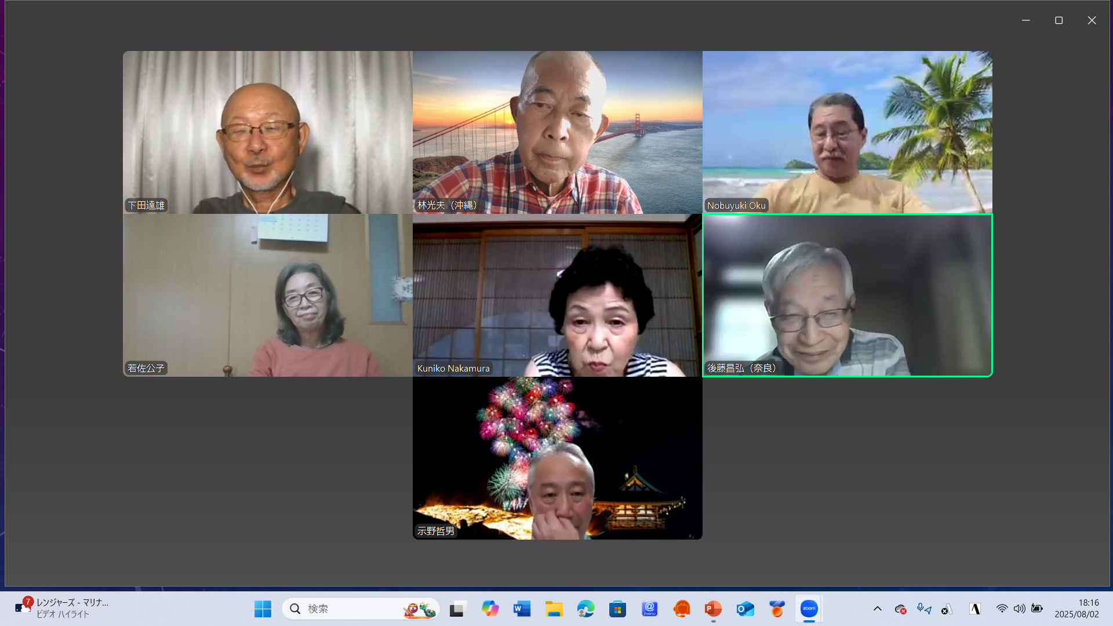Click the 若佐公子 name label
The height and width of the screenshot is (626, 1113).
pyautogui.click(x=146, y=368)
